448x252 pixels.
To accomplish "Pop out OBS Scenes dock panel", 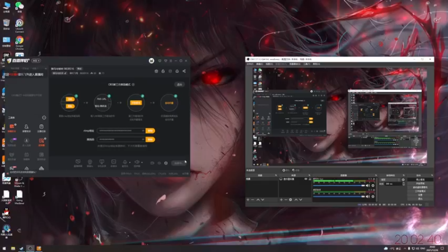I will tap(276, 175).
